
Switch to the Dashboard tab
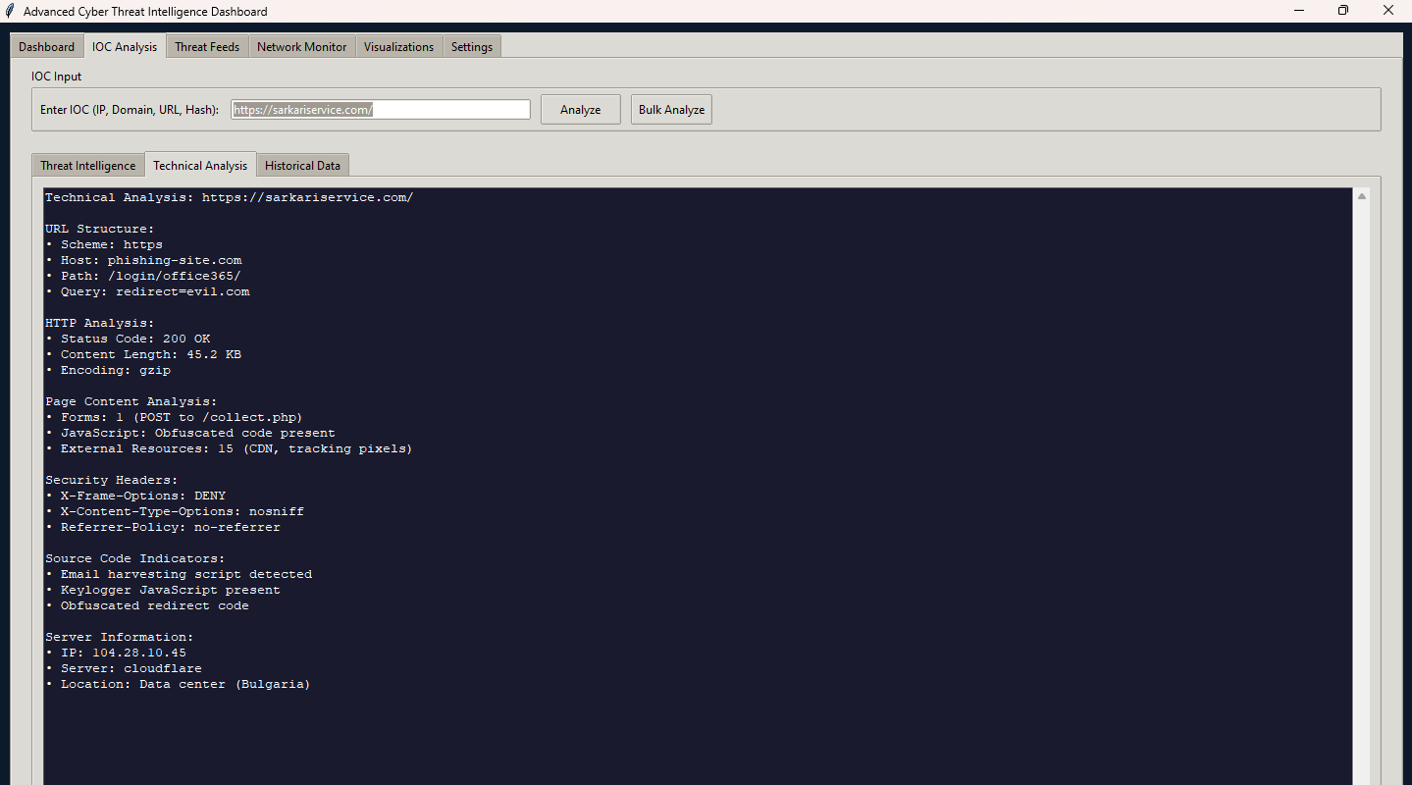[46, 47]
